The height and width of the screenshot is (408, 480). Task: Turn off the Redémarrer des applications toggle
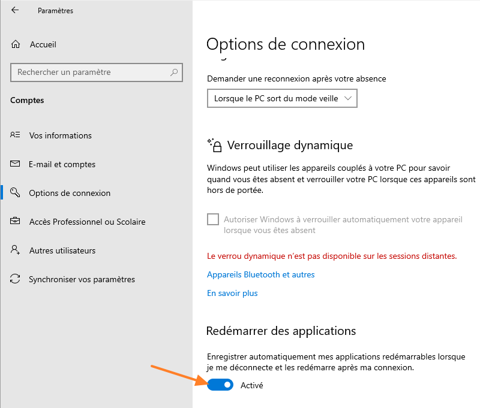(220, 385)
